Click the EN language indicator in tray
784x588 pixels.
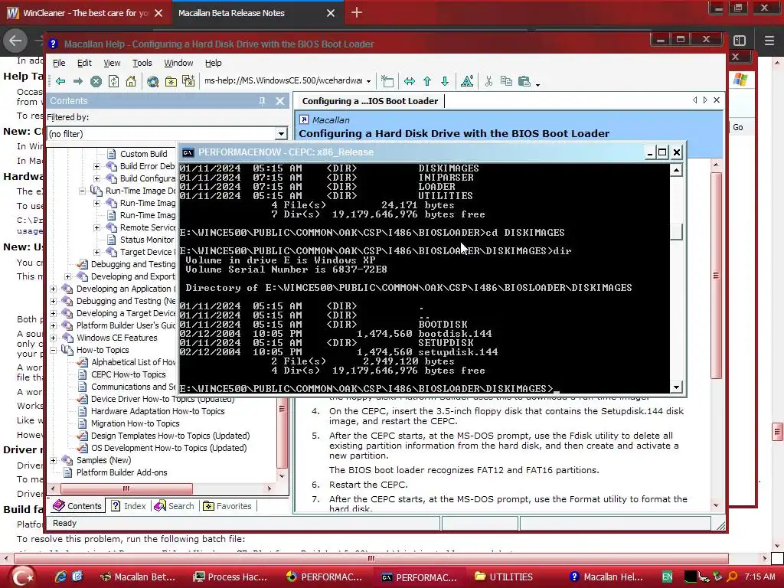click(x=668, y=577)
